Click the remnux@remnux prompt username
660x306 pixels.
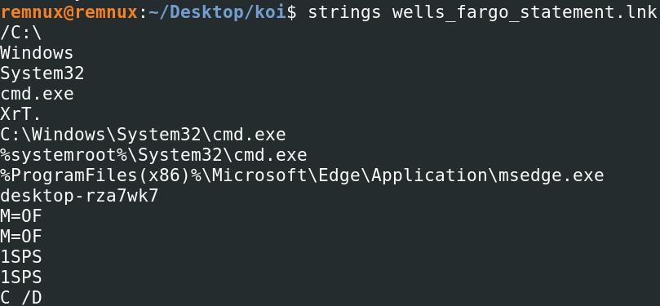(x=69, y=12)
